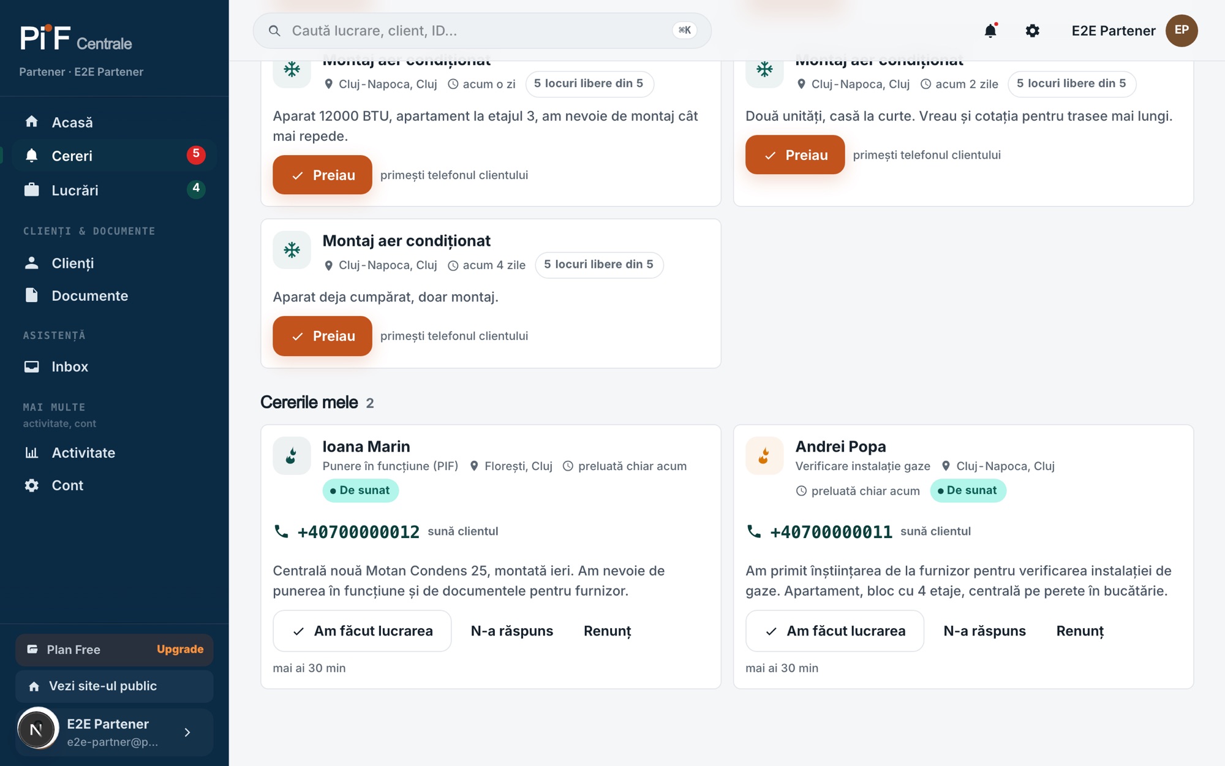Focus the Caută lucrare search field
Image resolution: width=1225 pixels, height=766 pixels.
tap(482, 31)
